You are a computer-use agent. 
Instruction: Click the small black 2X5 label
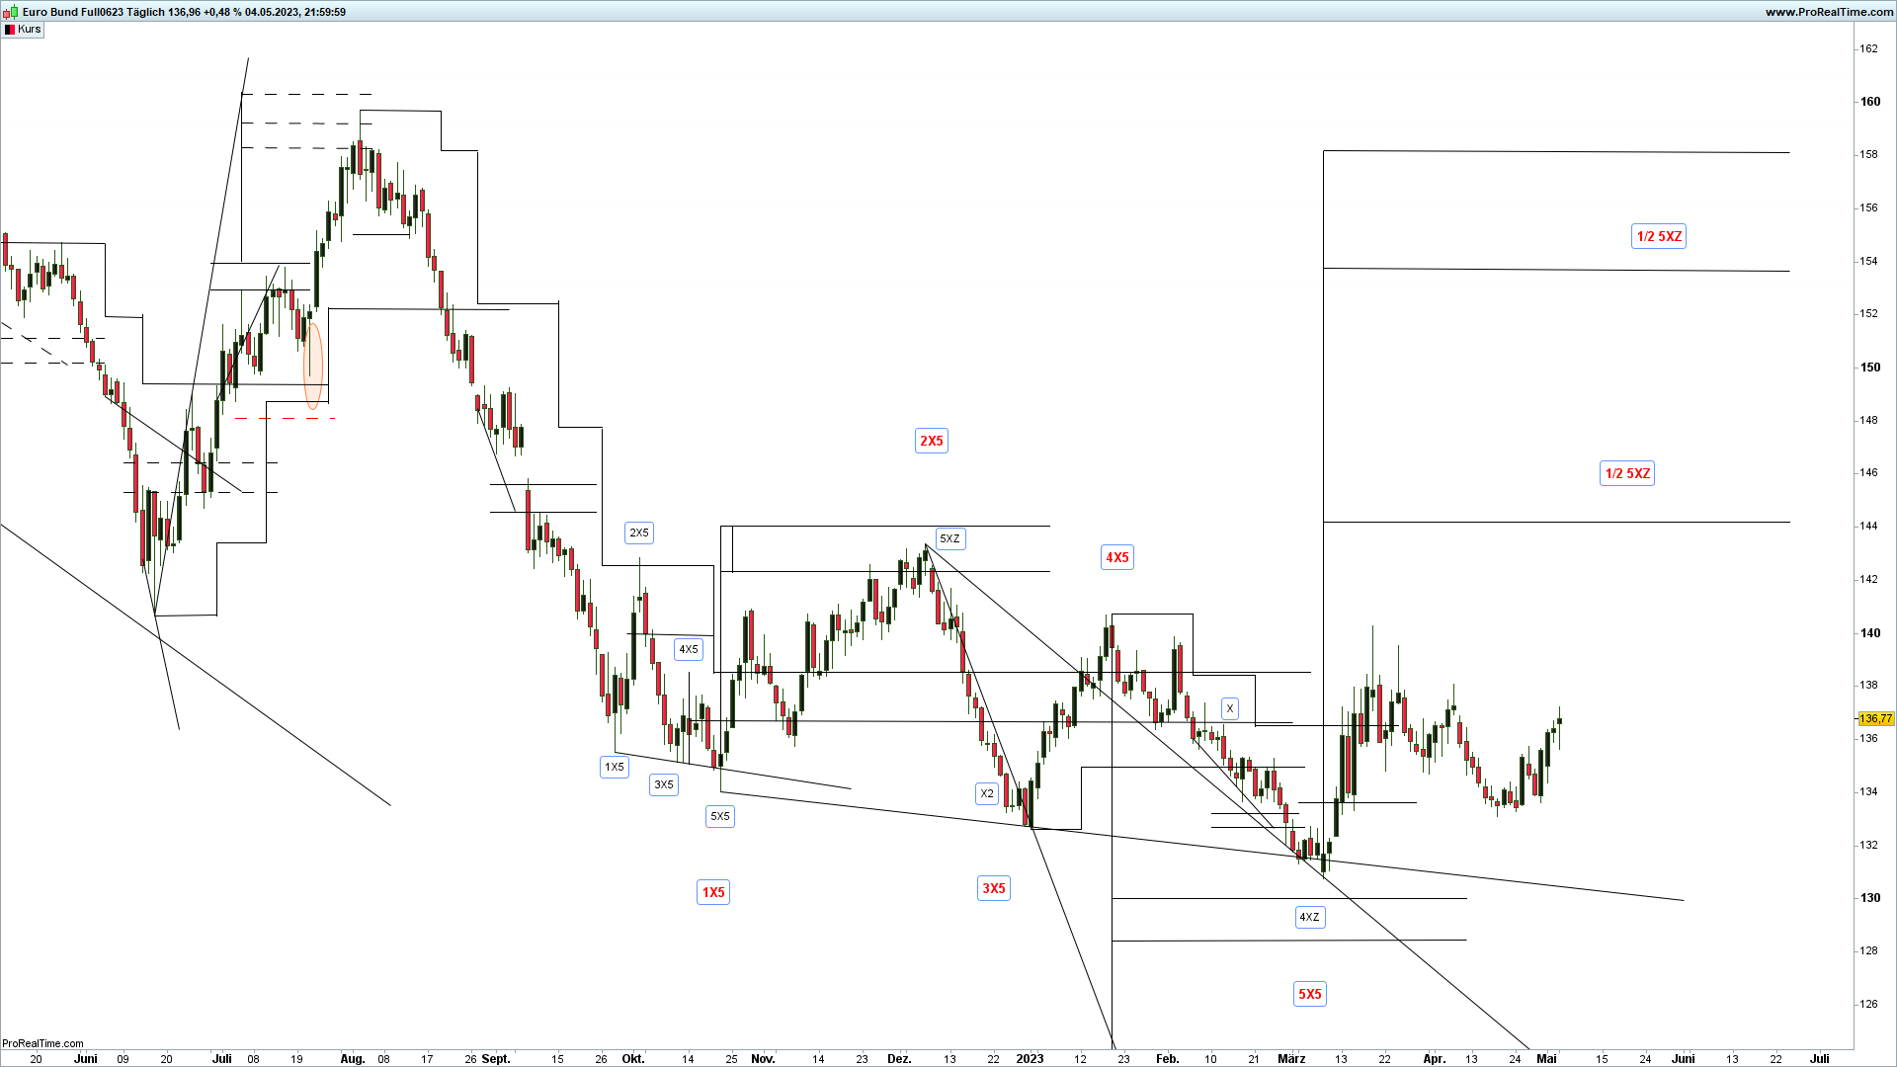click(x=639, y=533)
